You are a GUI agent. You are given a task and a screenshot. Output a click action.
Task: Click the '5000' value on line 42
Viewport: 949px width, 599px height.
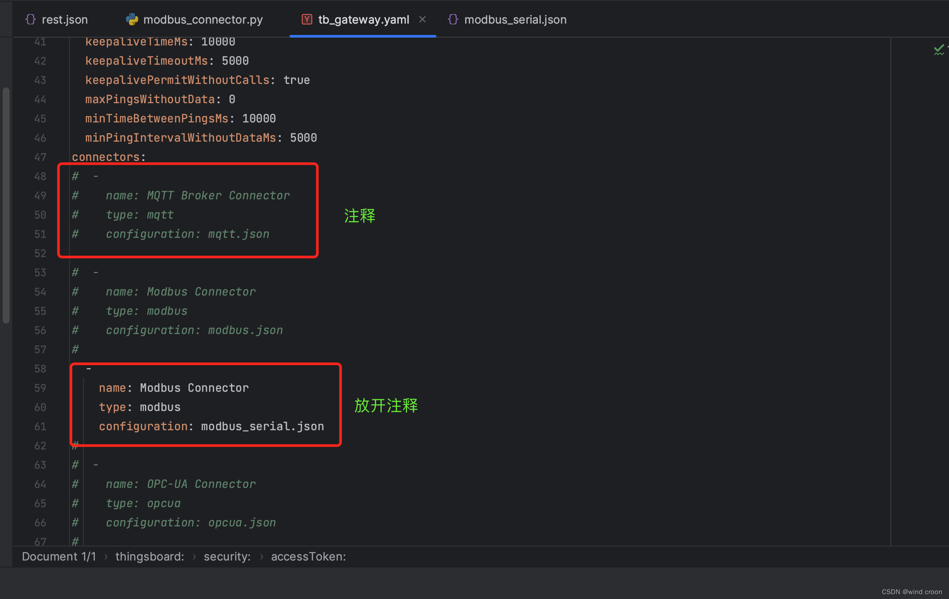[235, 61]
